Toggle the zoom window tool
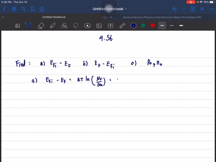 pyautogui.click(x=18, y=26)
